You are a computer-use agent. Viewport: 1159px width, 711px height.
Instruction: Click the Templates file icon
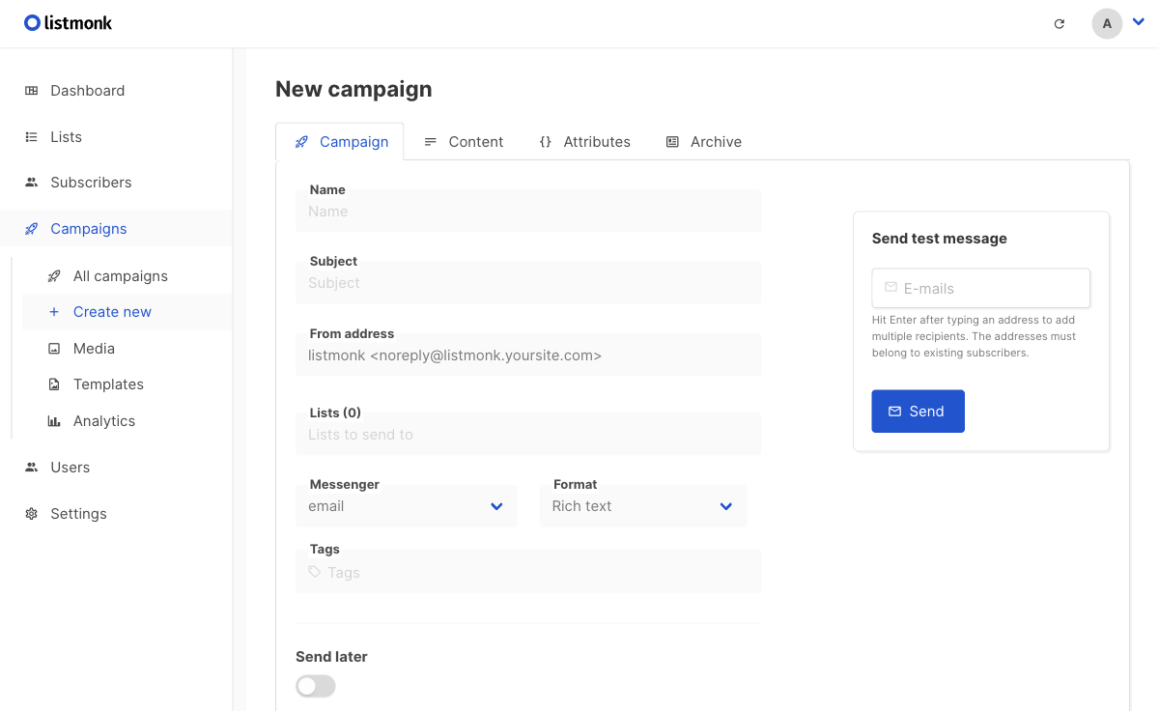(x=54, y=384)
